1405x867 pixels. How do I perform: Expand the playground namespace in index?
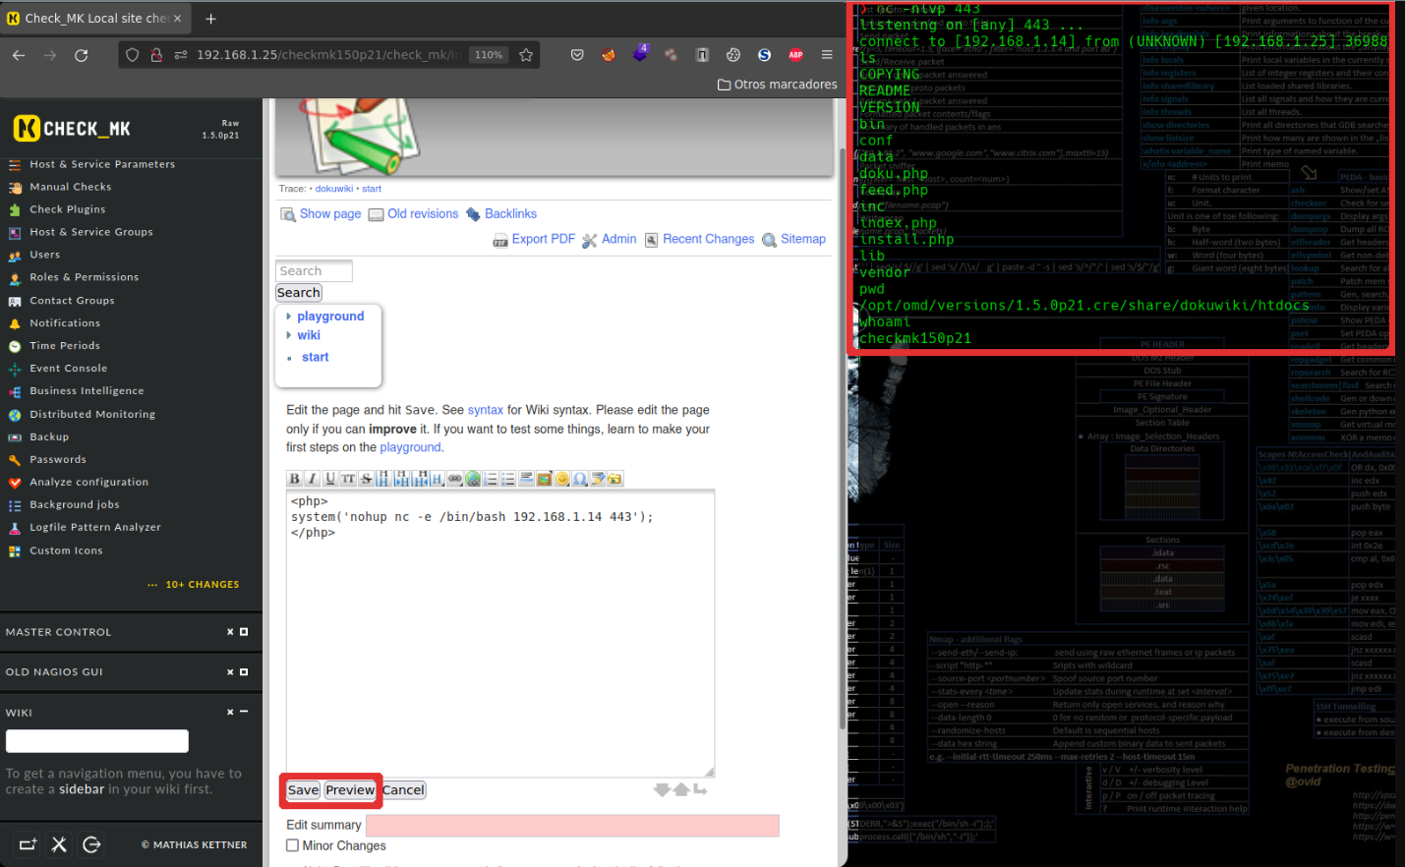(330, 317)
